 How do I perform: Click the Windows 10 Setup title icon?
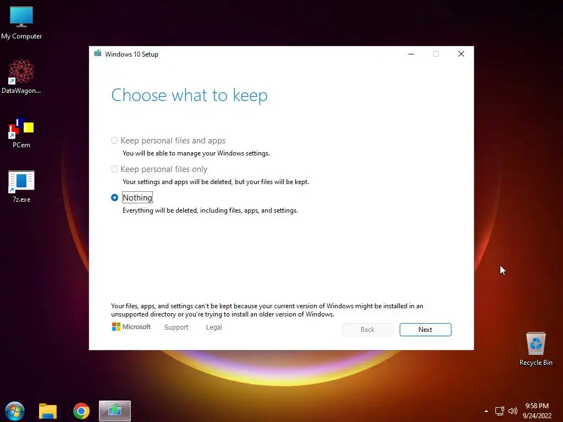[x=97, y=53]
